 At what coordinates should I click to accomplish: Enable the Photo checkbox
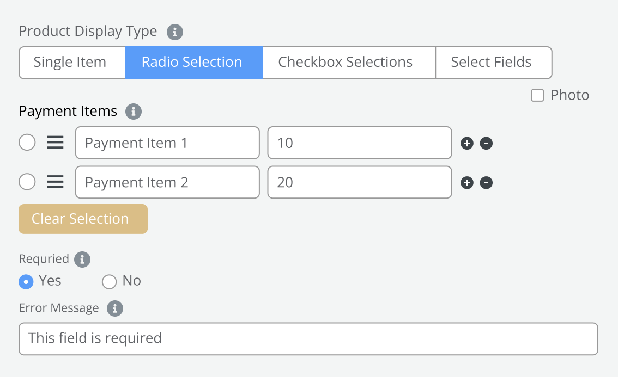point(537,96)
